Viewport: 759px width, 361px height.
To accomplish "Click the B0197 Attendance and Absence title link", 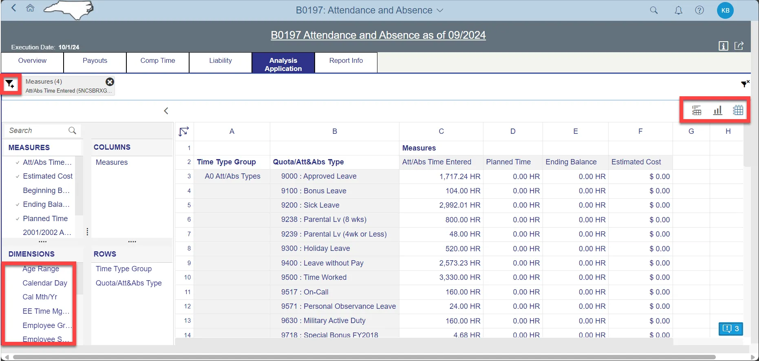I will point(378,35).
